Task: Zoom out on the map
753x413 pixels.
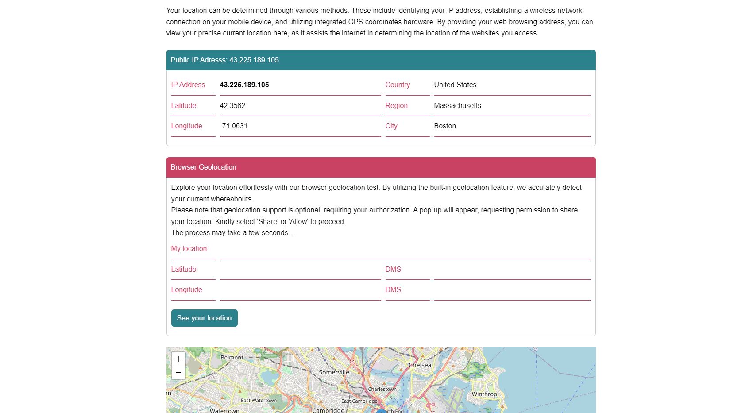Action: point(178,373)
